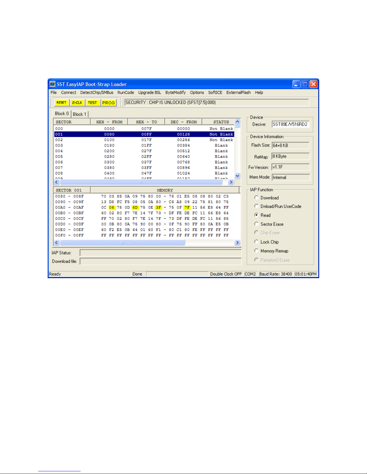Click the HEX - FROM column header

pyautogui.click(x=109, y=122)
